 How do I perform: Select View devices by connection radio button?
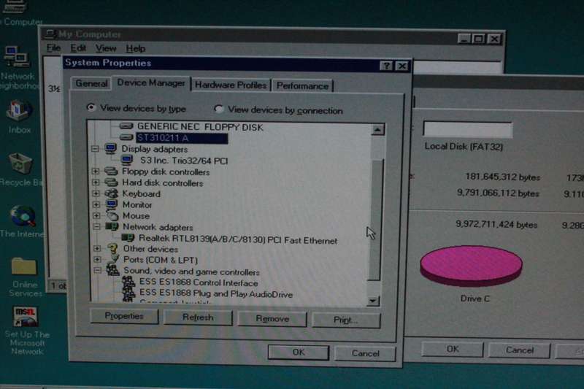click(x=218, y=109)
